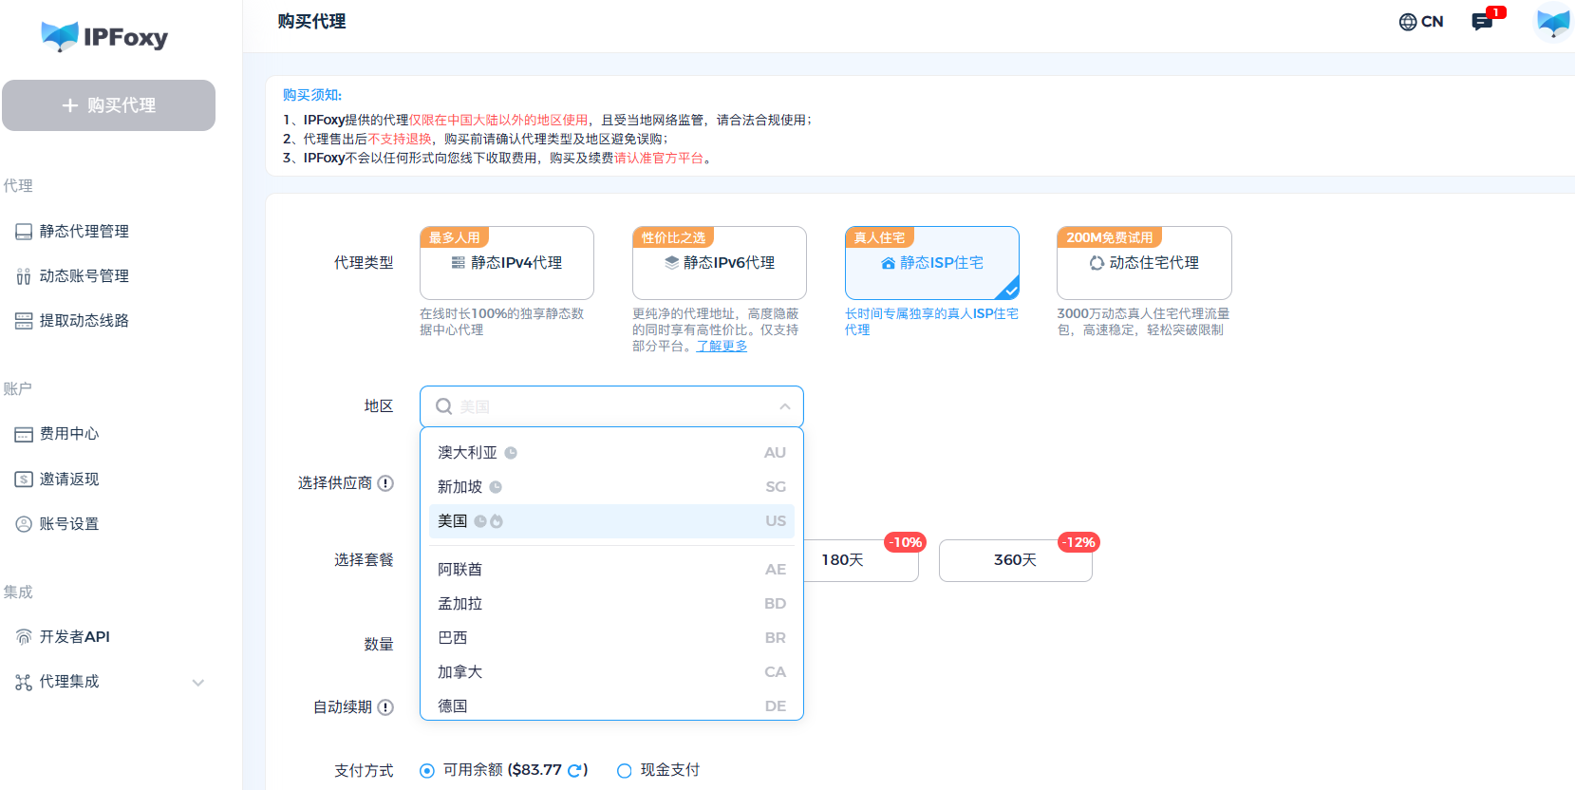Click the account settings icon
This screenshot has width=1575, height=790.
click(24, 524)
